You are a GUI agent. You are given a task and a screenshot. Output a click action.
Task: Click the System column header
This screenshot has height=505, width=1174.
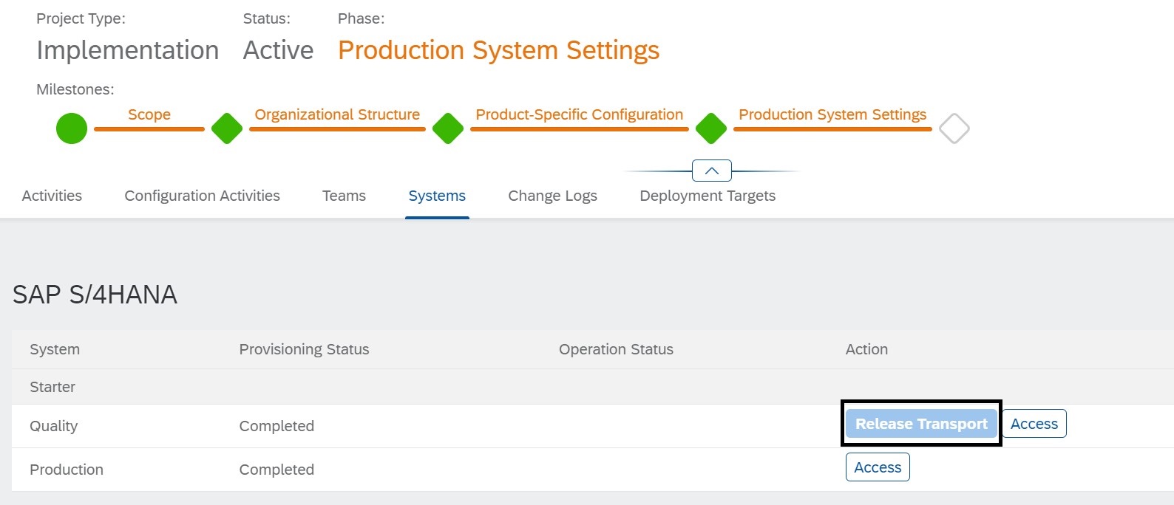coord(55,349)
